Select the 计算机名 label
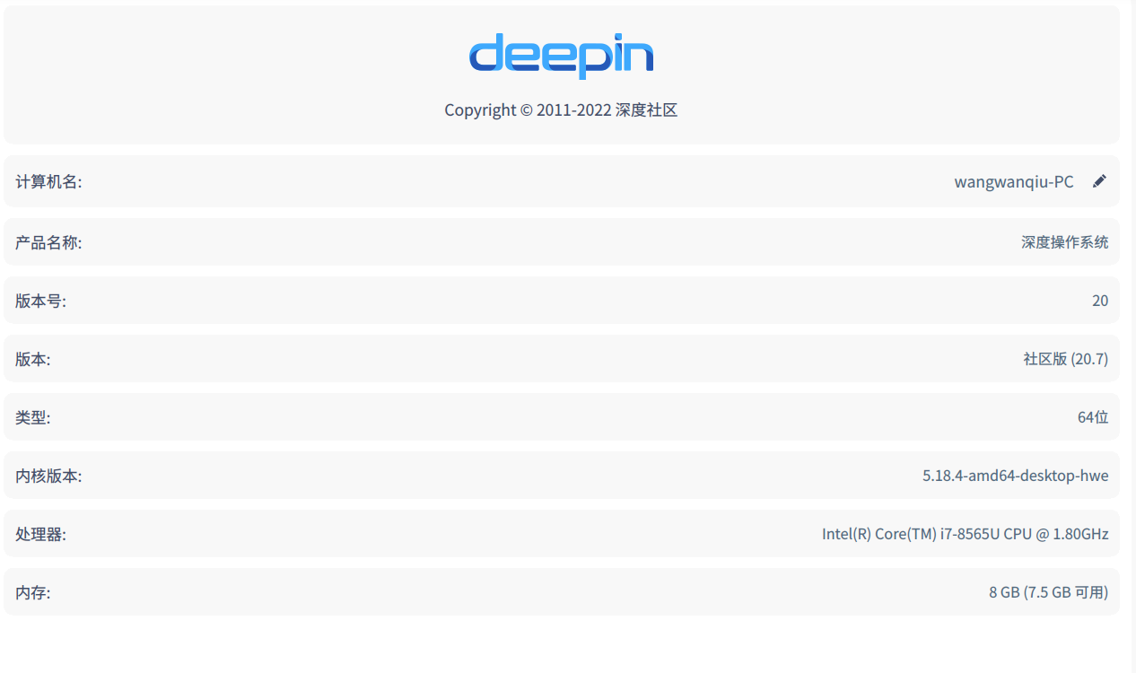1136x673 pixels. tap(48, 182)
